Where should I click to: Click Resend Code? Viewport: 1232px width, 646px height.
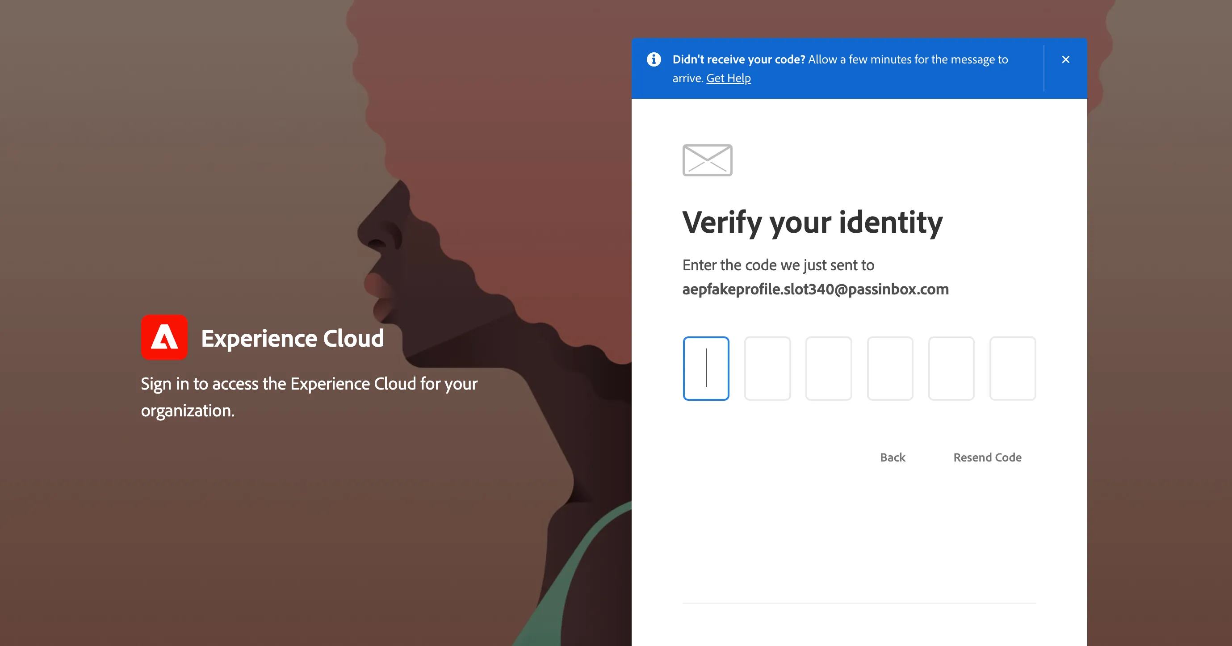coord(987,457)
